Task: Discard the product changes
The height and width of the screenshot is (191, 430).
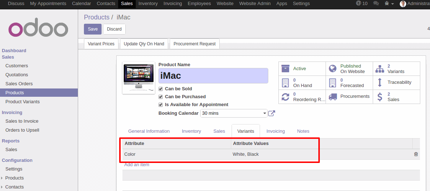Action: tap(115, 29)
